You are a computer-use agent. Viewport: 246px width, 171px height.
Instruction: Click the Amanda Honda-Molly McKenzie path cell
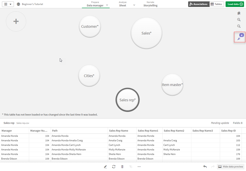[79, 150]
